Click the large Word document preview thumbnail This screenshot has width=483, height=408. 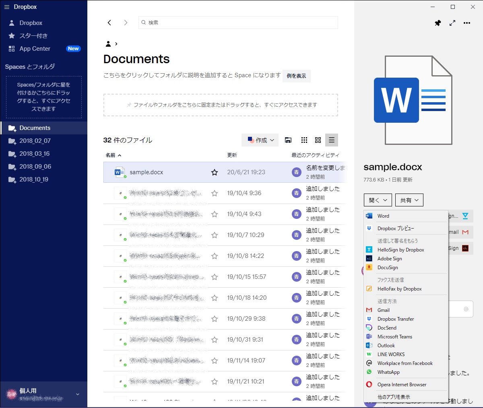click(414, 100)
